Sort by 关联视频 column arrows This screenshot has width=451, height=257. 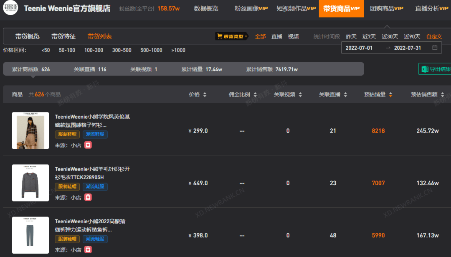pyautogui.click(x=300, y=95)
